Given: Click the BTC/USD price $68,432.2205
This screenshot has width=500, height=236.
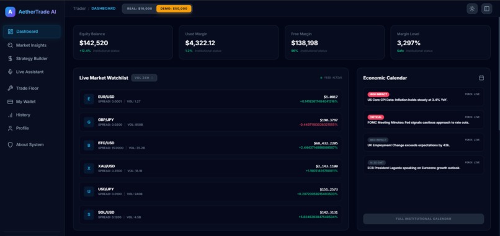Looking at the screenshot, I should pos(326,143).
